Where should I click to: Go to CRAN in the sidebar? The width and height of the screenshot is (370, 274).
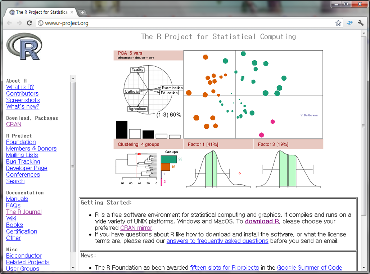[14, 124]
